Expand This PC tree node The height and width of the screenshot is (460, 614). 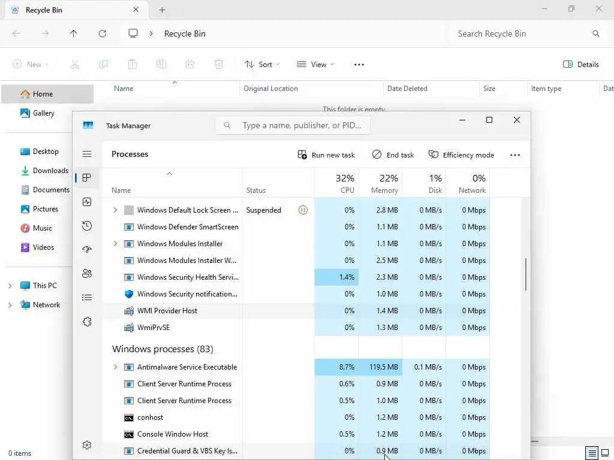coord(10,286)
